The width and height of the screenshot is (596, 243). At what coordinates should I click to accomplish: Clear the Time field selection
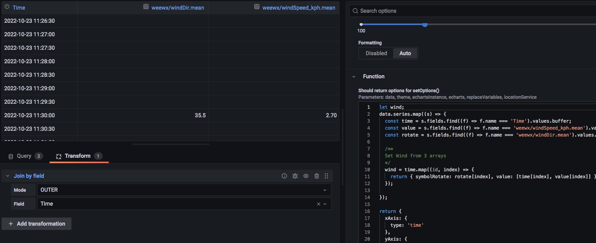pos(318,204)
